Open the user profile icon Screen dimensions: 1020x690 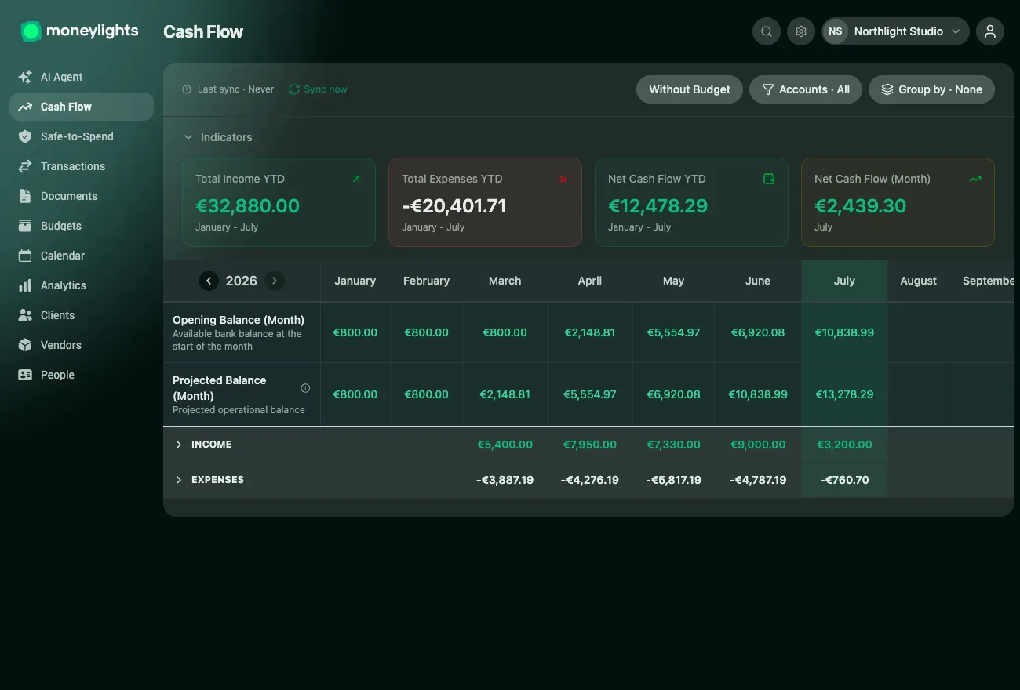click(990, 31)
